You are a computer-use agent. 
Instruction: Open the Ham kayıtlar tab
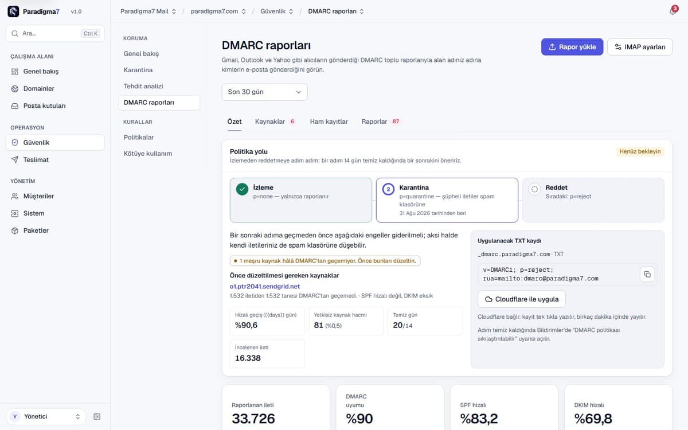(x=329, y=122)
